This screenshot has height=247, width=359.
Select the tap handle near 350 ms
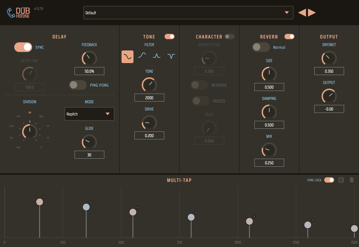coord(86,207)
